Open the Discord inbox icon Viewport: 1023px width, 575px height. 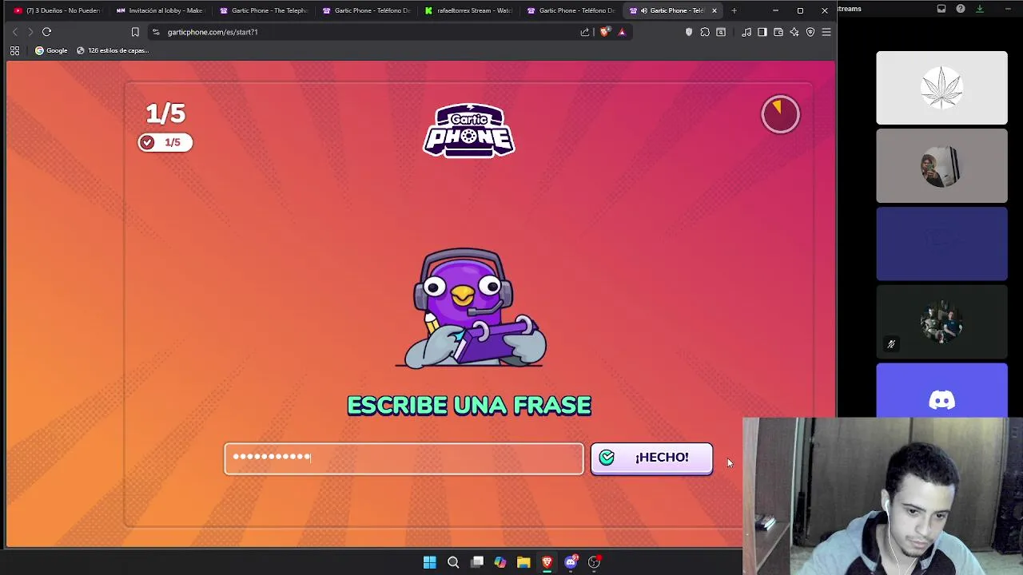(941, 9)
